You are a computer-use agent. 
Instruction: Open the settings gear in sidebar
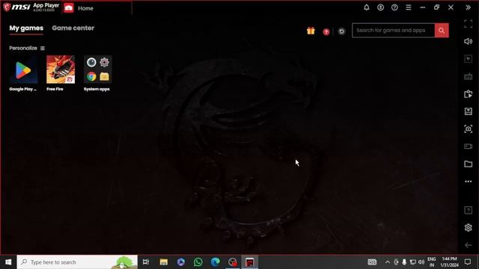click(x=468, y=227)
